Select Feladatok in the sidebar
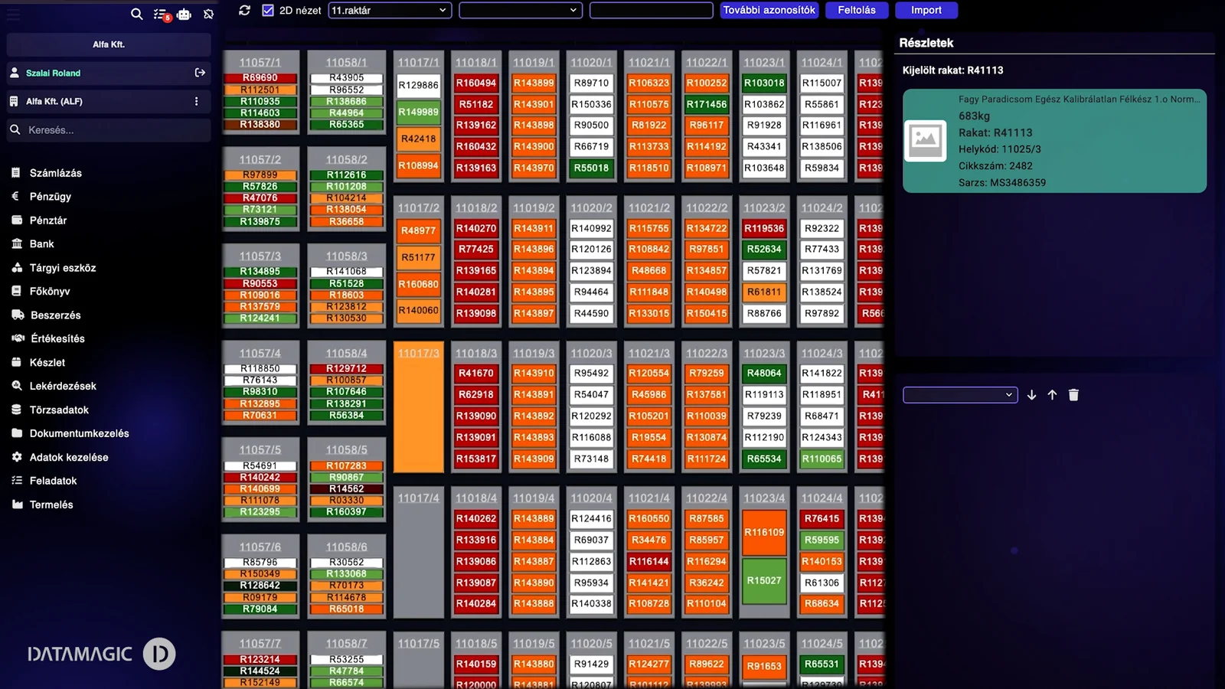This screenshot has height=689, width=1225. coord(53,481)
